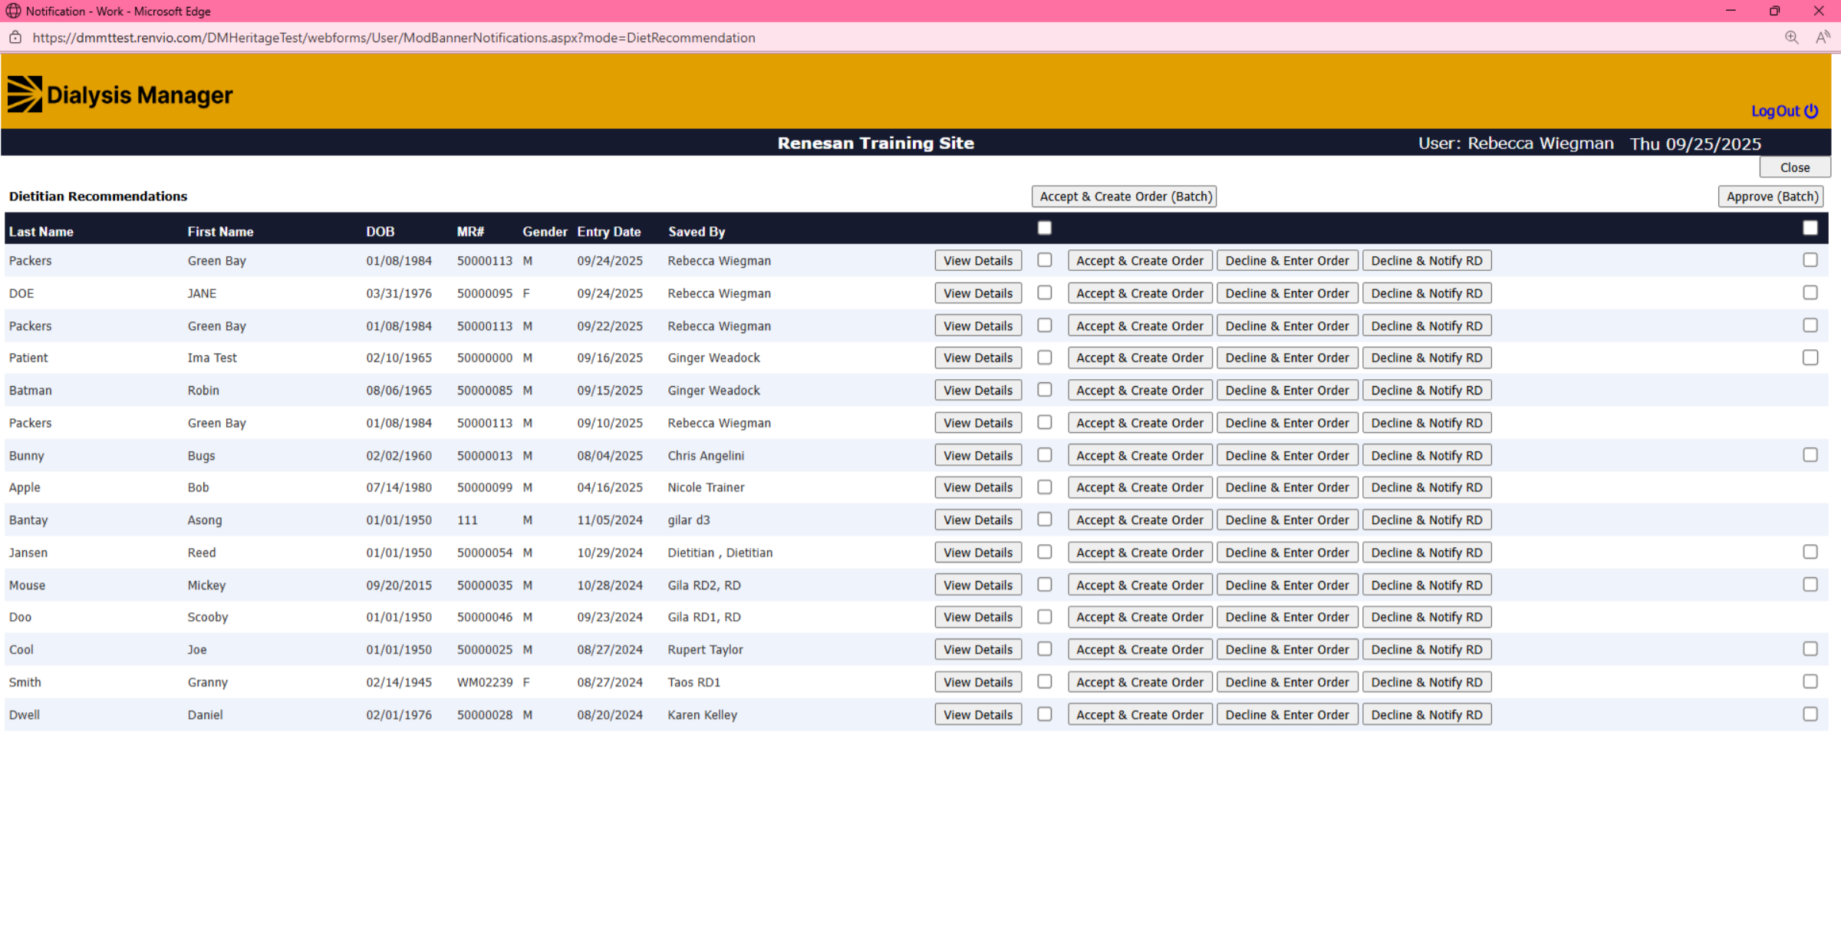Screen dimensions: 1841x950
Task: View Details for Batman Robin
Action: [x=978, y=391]
